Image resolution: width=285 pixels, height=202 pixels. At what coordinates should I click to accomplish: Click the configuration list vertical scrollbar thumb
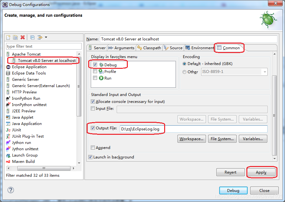[x=79, y=87]
